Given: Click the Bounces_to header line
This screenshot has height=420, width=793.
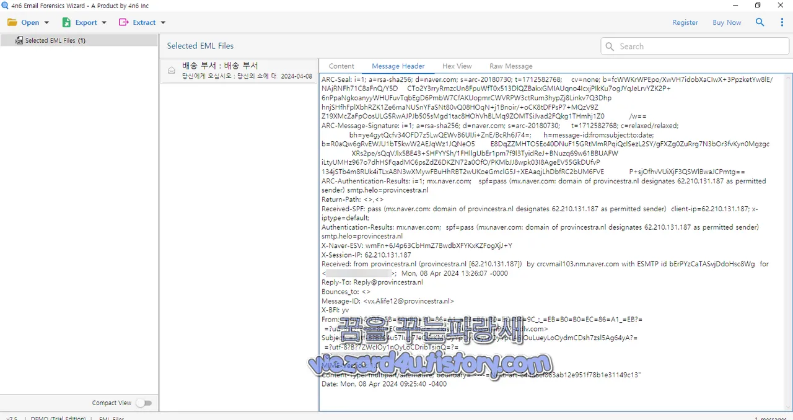Looking at the screenshot, I should (346, 292).
